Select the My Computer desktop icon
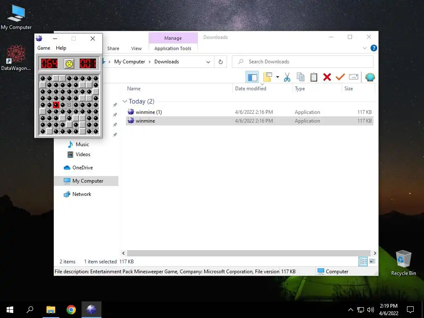 click(x=16, y=17)
